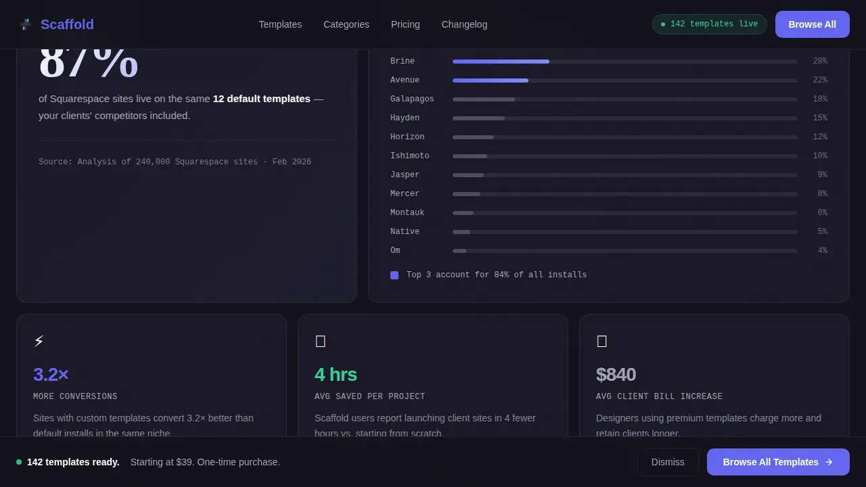Select the Om template label
The height and width of the screenshot is (487, 866).
pyautogui.click(x=395, y=250)
